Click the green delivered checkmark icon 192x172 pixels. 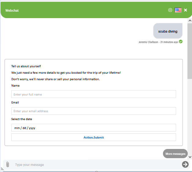[x=181, y=41]
